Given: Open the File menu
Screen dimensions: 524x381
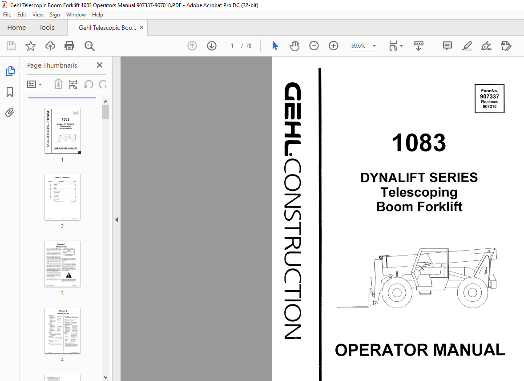Looking at the screenshot, I should [x=7, y=15].
